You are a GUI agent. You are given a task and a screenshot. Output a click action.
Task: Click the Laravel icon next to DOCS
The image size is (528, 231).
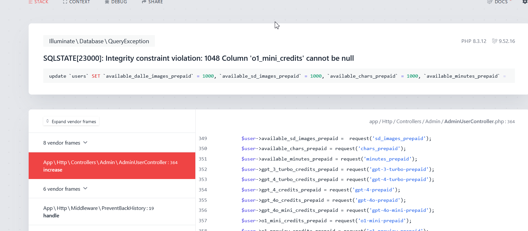pos(490,2)
